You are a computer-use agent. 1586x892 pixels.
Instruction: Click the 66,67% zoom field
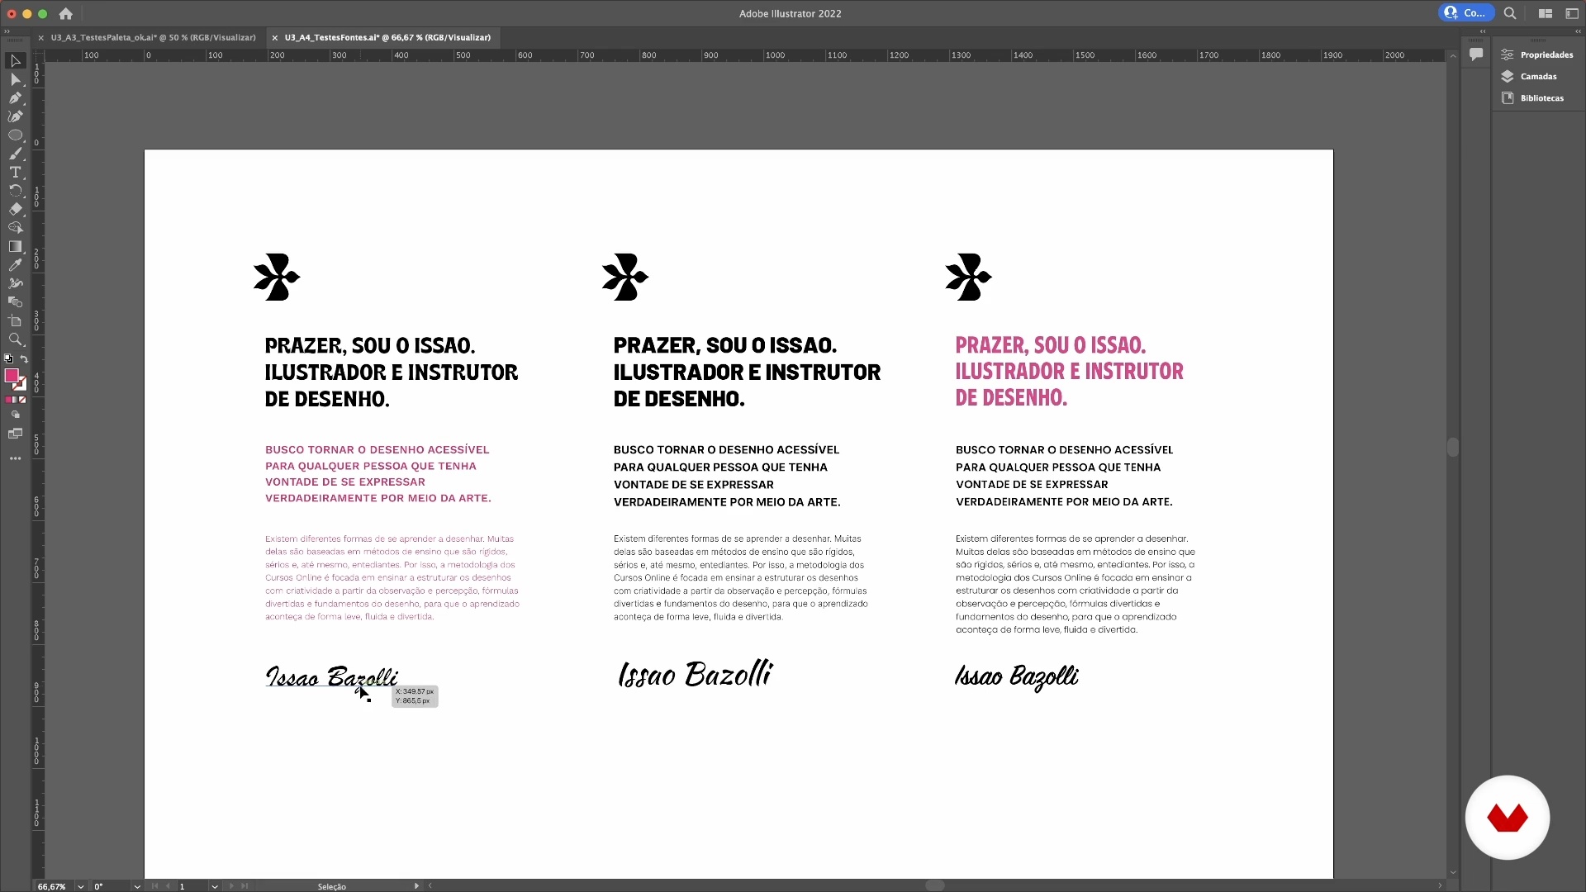(54, 886)
